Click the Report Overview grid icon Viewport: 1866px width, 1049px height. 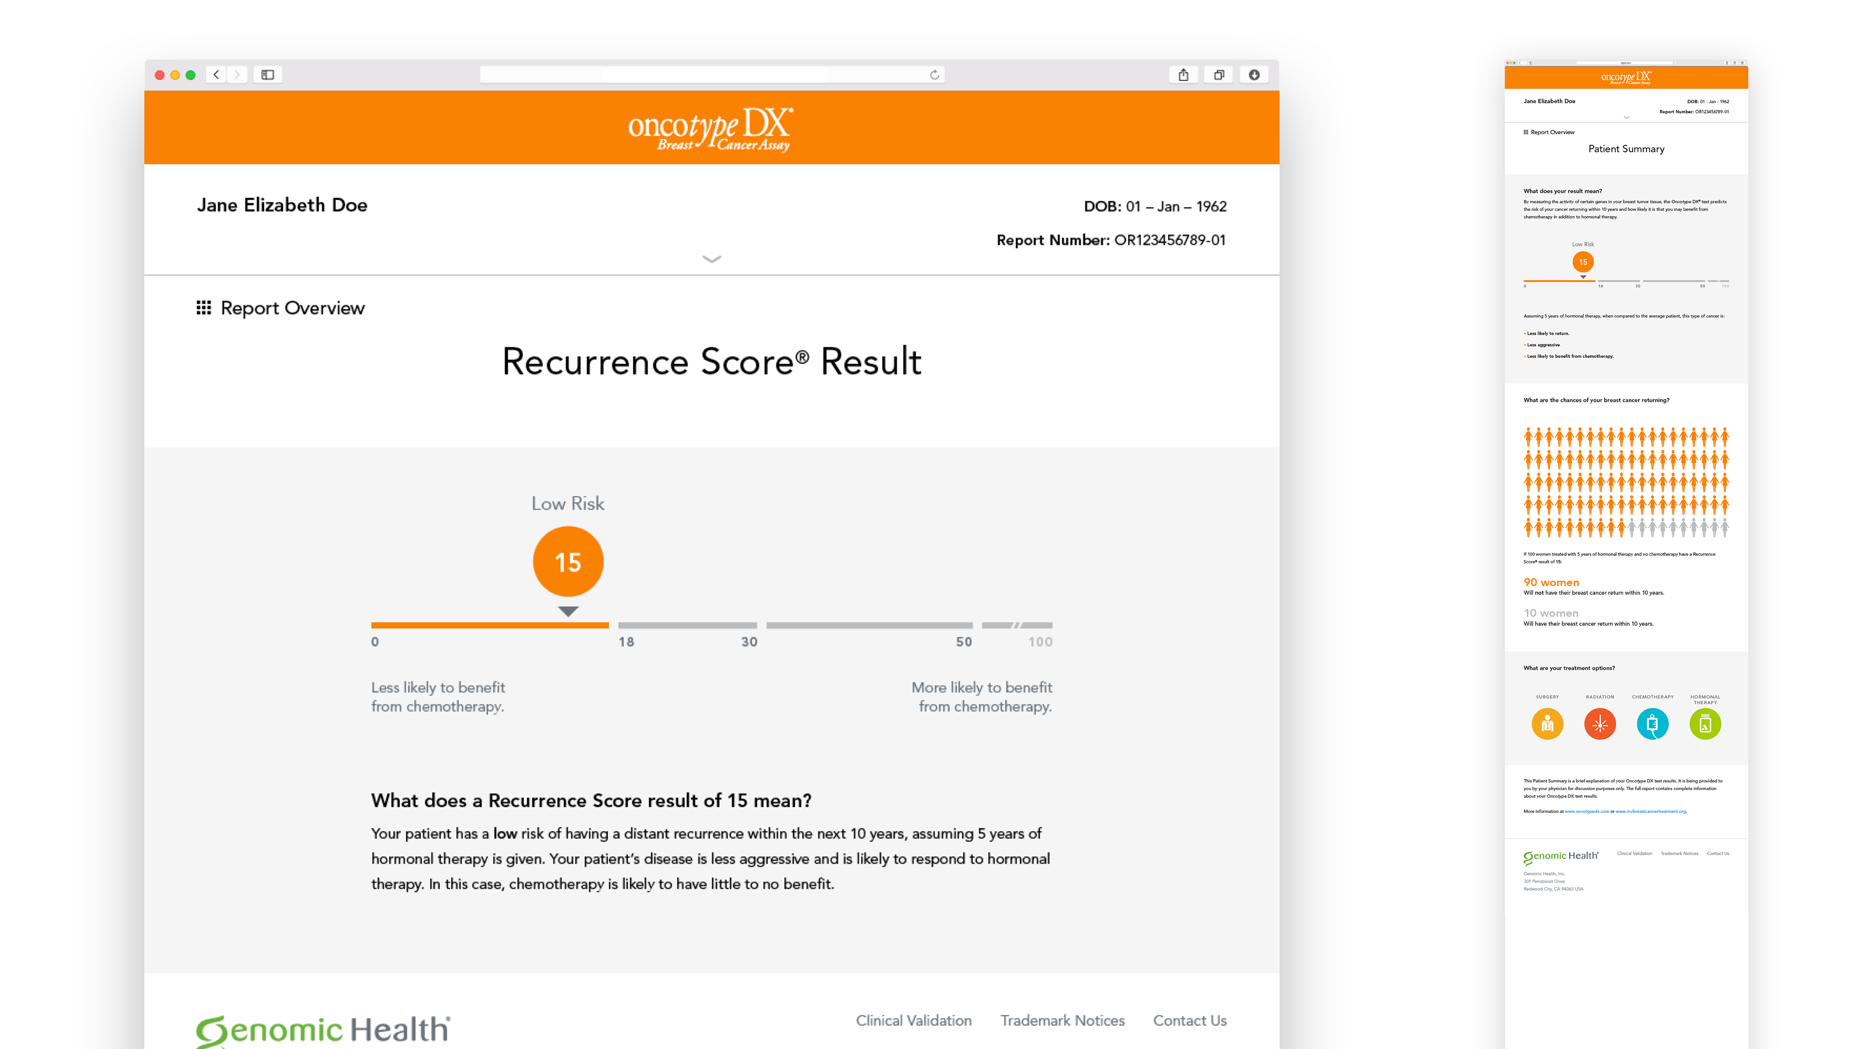point(204,308)
